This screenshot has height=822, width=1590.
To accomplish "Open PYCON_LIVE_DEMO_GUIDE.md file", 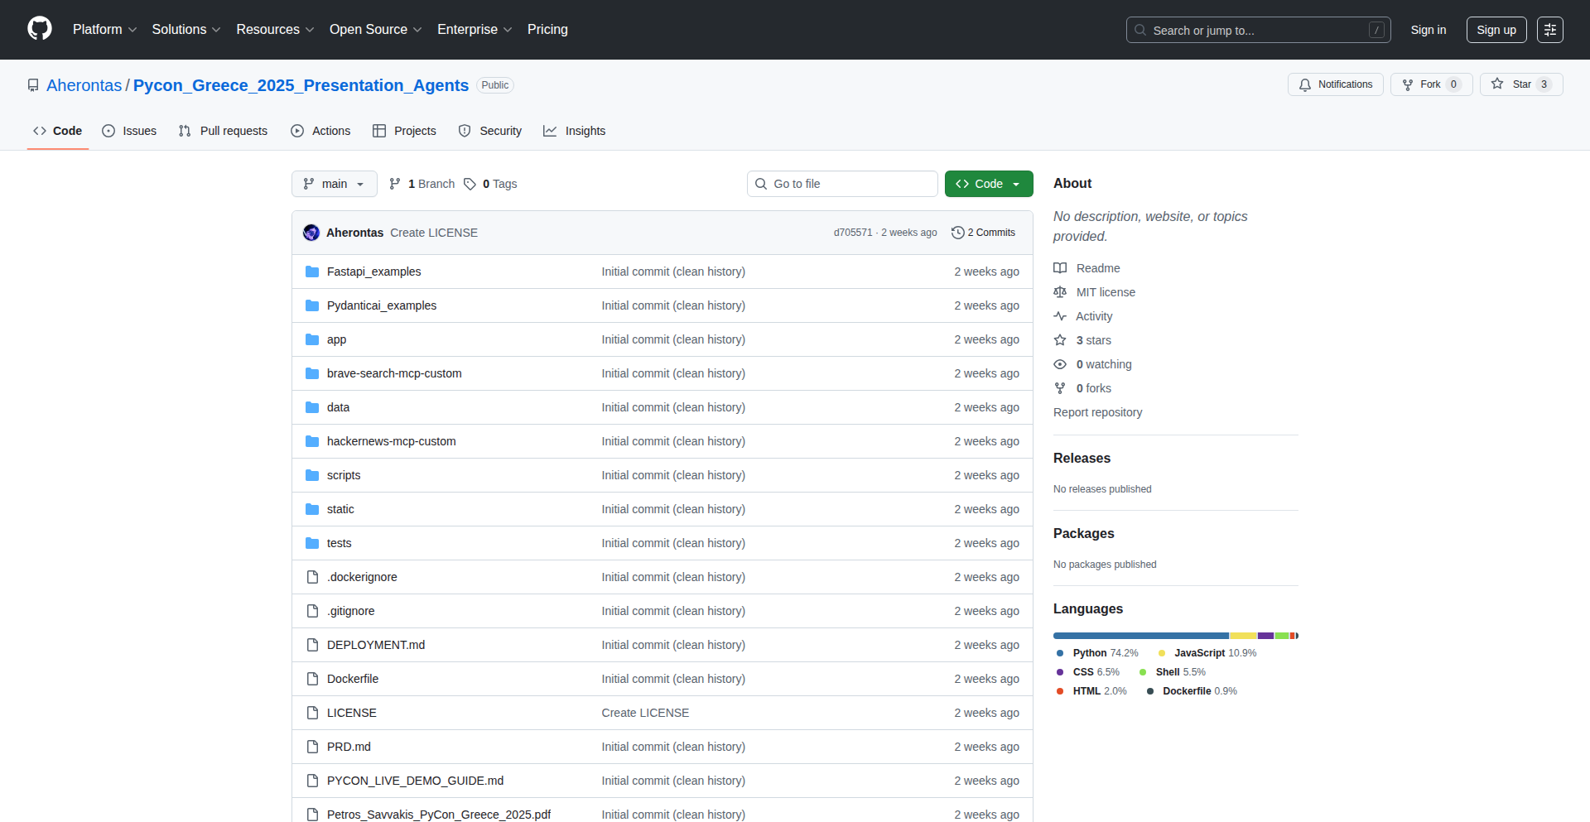I will 415,781.
